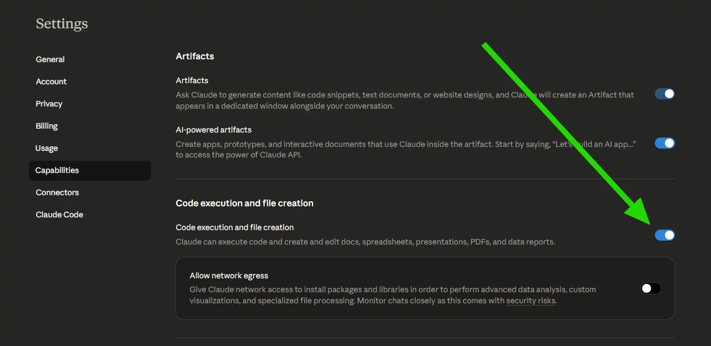Click the Allow network egress label
The height and width of the screenshot is (346, 711).
click(229, 276)
